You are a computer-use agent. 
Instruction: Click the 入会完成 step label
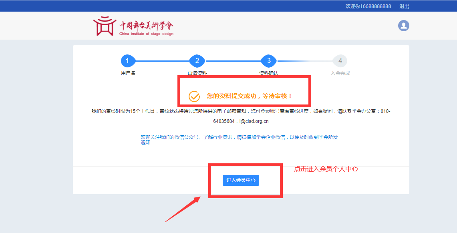coord(340,73)
